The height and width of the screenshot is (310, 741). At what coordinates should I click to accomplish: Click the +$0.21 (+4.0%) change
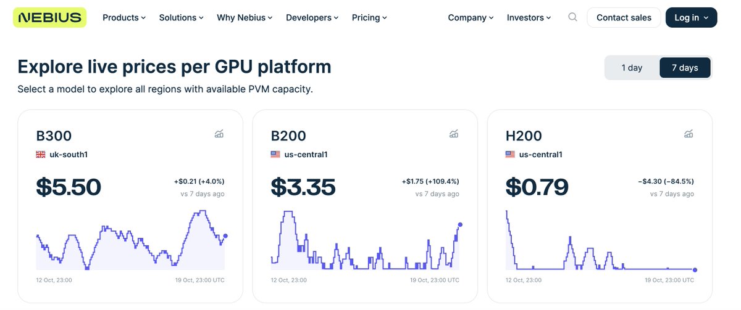click(x=199, y=181)
